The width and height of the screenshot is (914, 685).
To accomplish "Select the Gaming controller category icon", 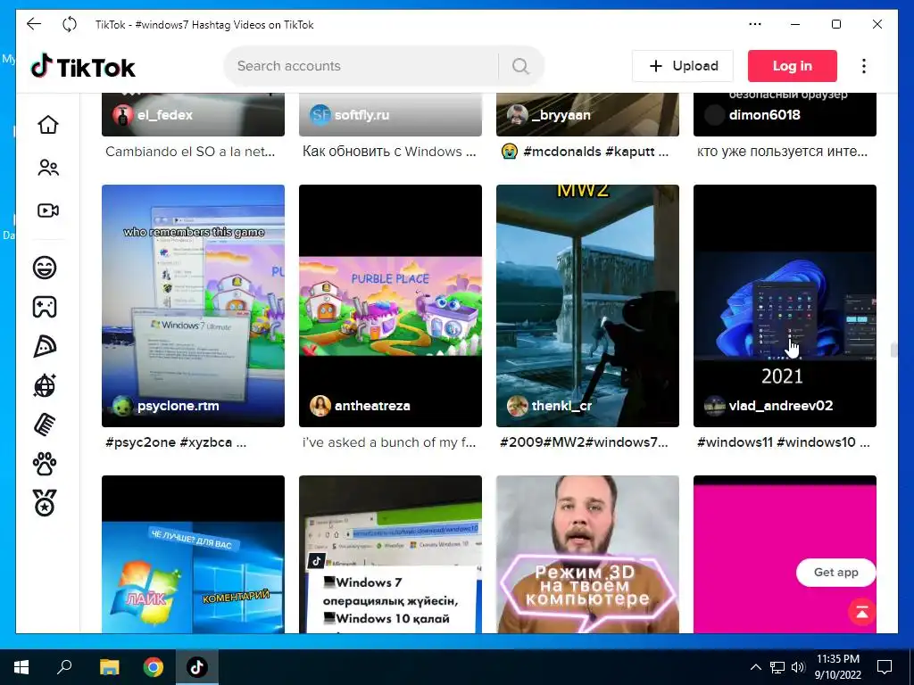I will [45, 307].
